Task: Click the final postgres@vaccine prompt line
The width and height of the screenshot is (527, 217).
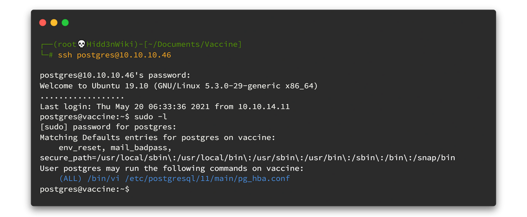Action: tap(84, 189)
